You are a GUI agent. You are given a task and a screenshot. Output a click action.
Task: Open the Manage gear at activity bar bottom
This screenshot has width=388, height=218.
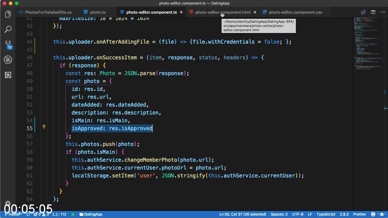(x=8, y=204)
